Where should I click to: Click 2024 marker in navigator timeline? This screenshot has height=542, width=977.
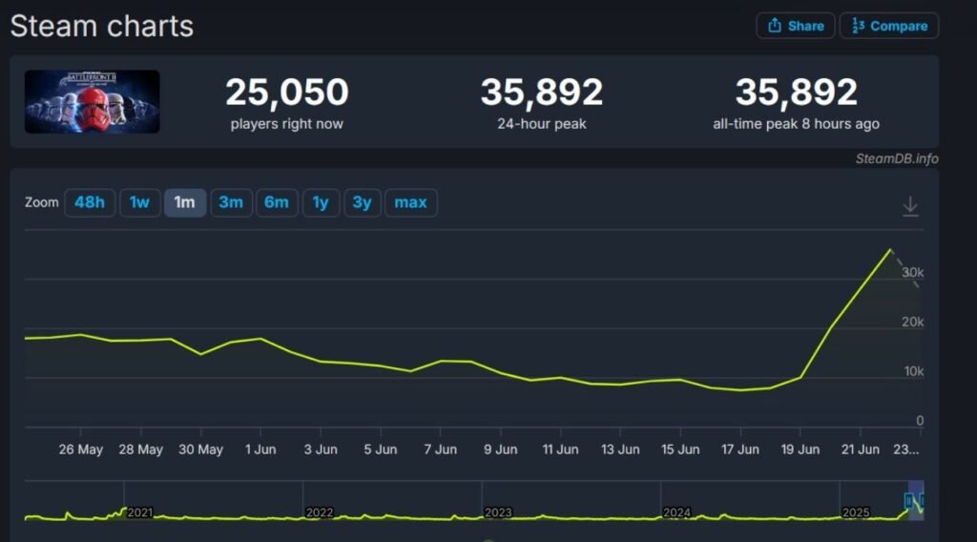point(676,512)
